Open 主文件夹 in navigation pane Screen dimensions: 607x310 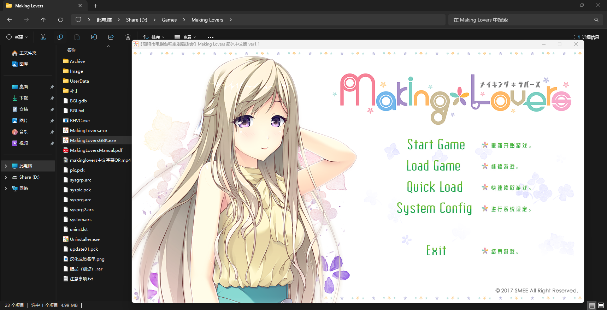tap(28, 53)
